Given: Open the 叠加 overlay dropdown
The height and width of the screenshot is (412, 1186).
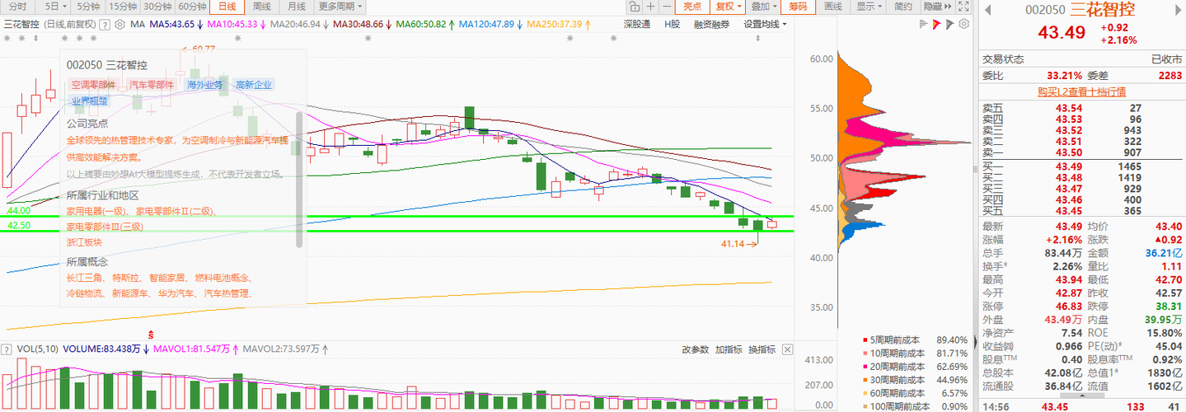Looking at the screenshot, I should 764,7.
